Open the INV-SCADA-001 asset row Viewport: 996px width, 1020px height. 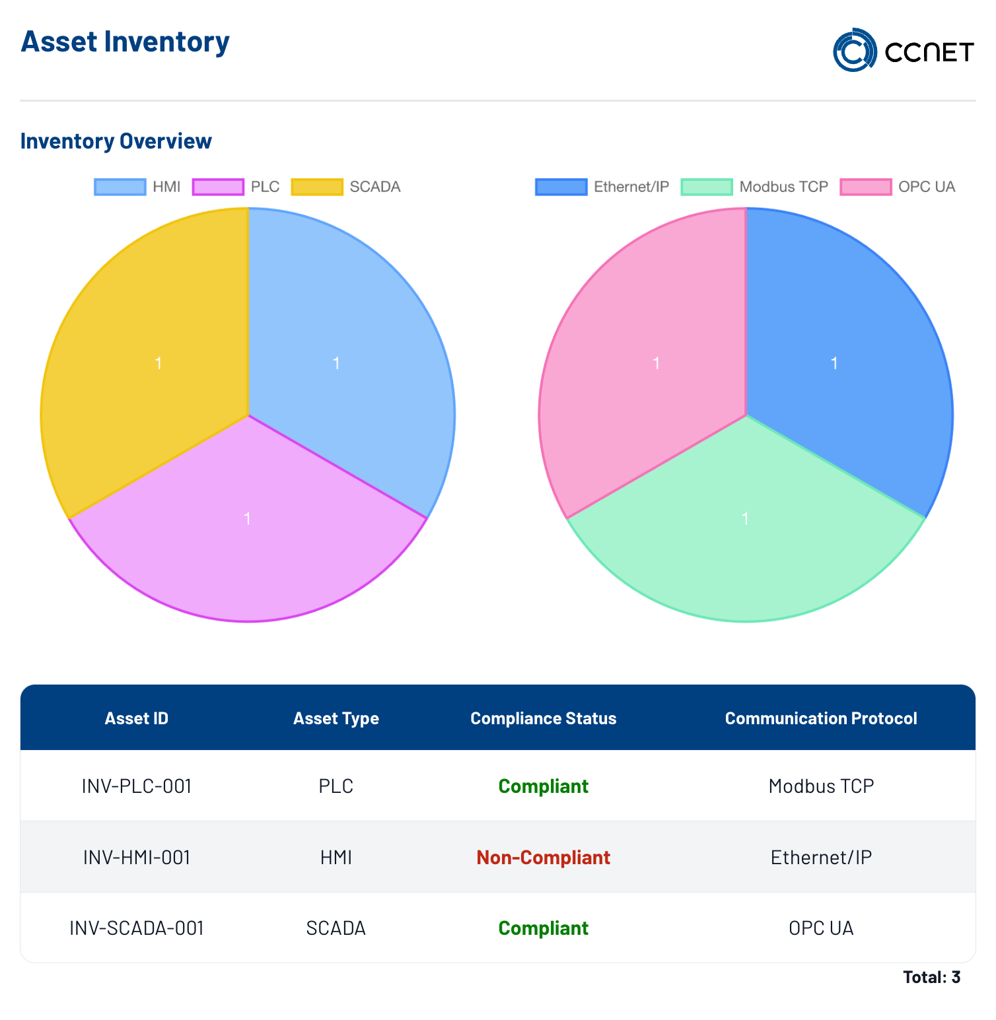click(x=498, y=928)
